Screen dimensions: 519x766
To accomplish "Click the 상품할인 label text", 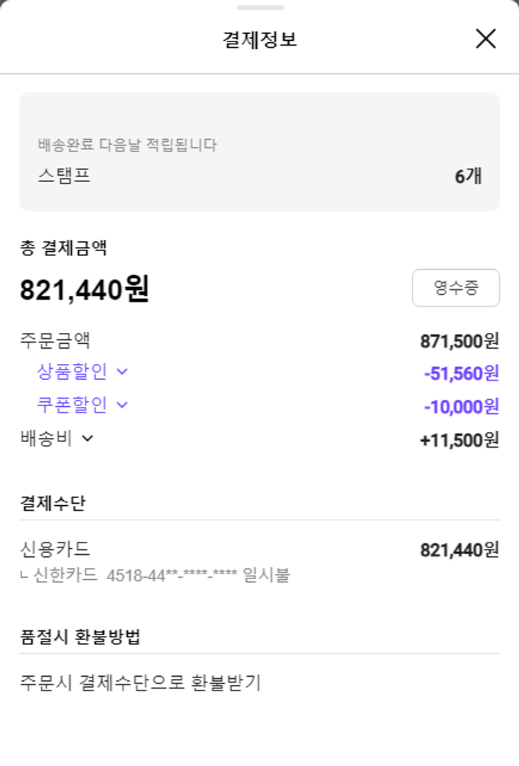I will point(72,372).
